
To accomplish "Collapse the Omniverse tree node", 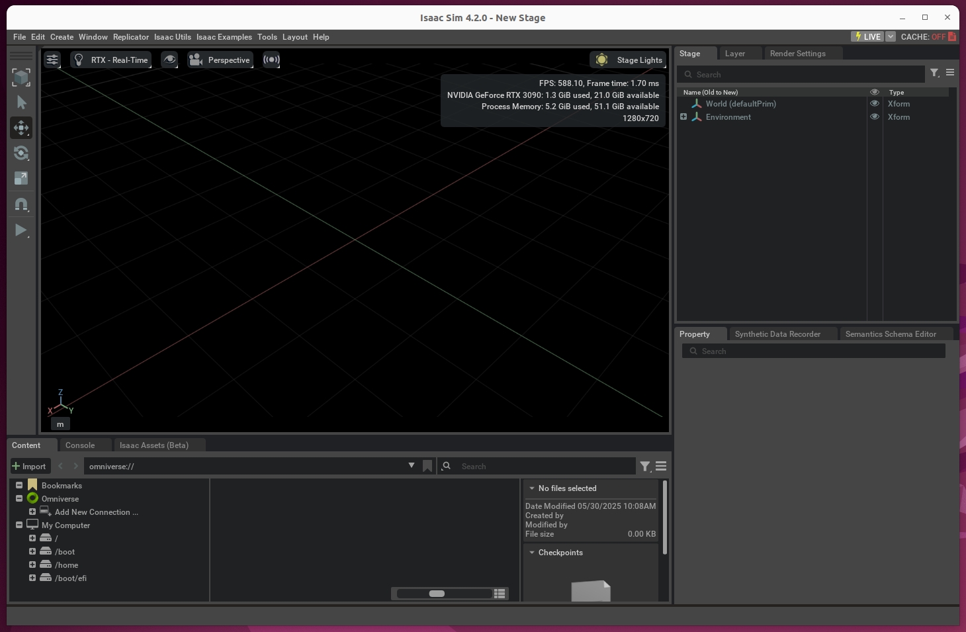I will (x=19, y=498).
